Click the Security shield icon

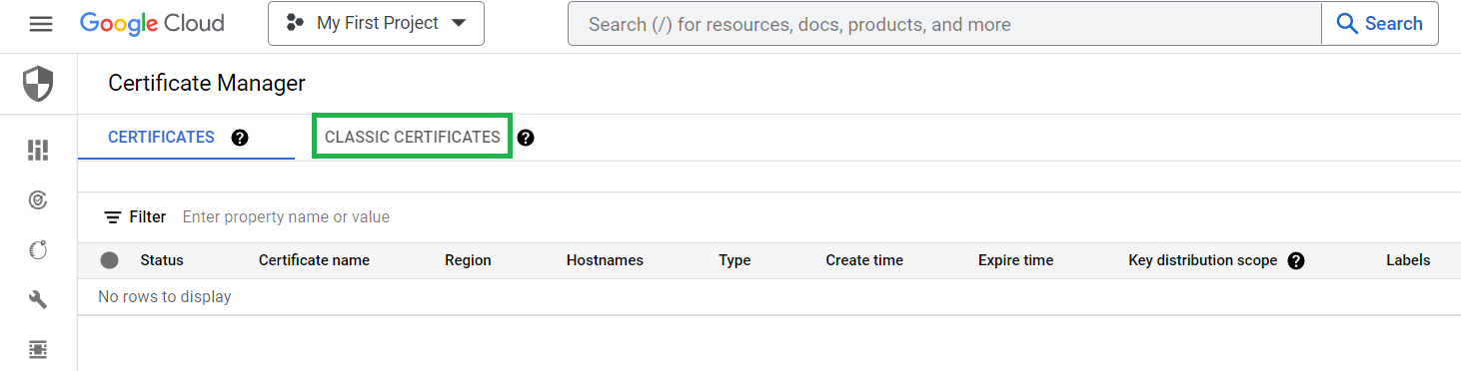tap(38, 84)
